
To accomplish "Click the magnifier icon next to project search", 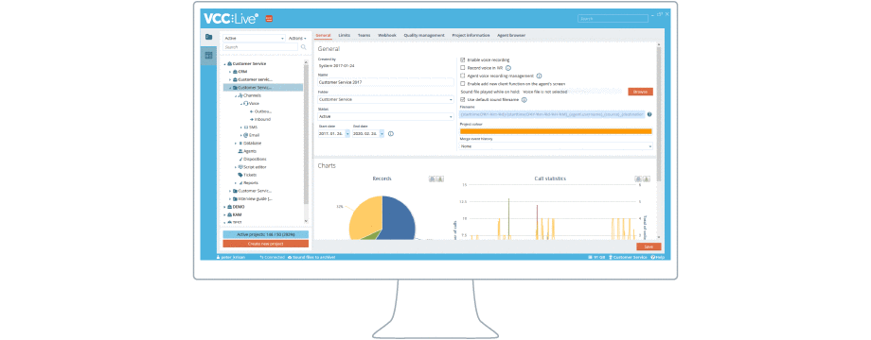I will point(303,47).
